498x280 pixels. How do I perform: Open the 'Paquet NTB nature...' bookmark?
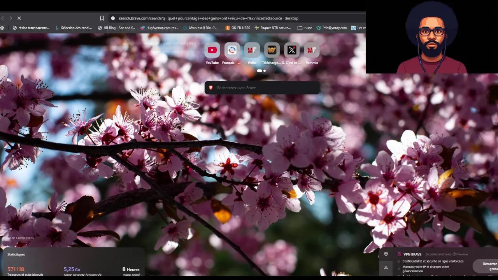pyautogui.click(x=273, y=28)
